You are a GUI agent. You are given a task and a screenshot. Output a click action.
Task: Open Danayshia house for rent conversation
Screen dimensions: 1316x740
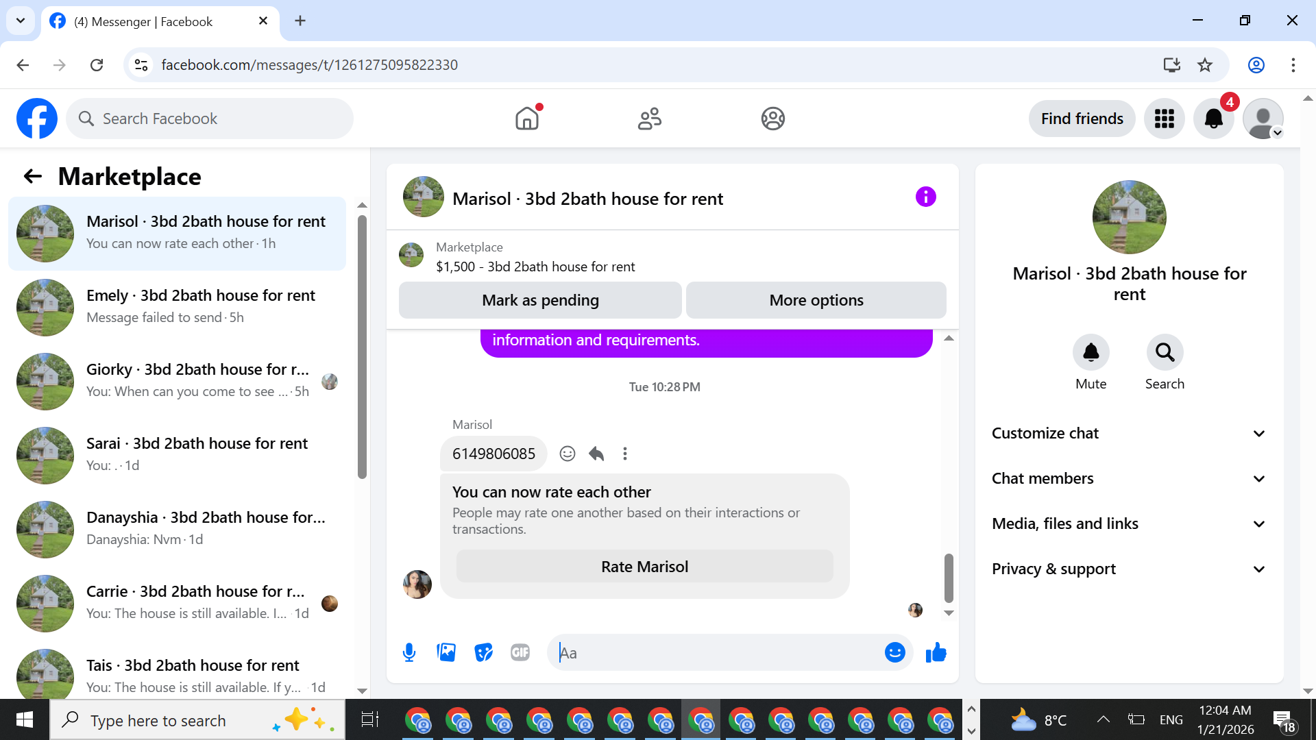(177, 530)
